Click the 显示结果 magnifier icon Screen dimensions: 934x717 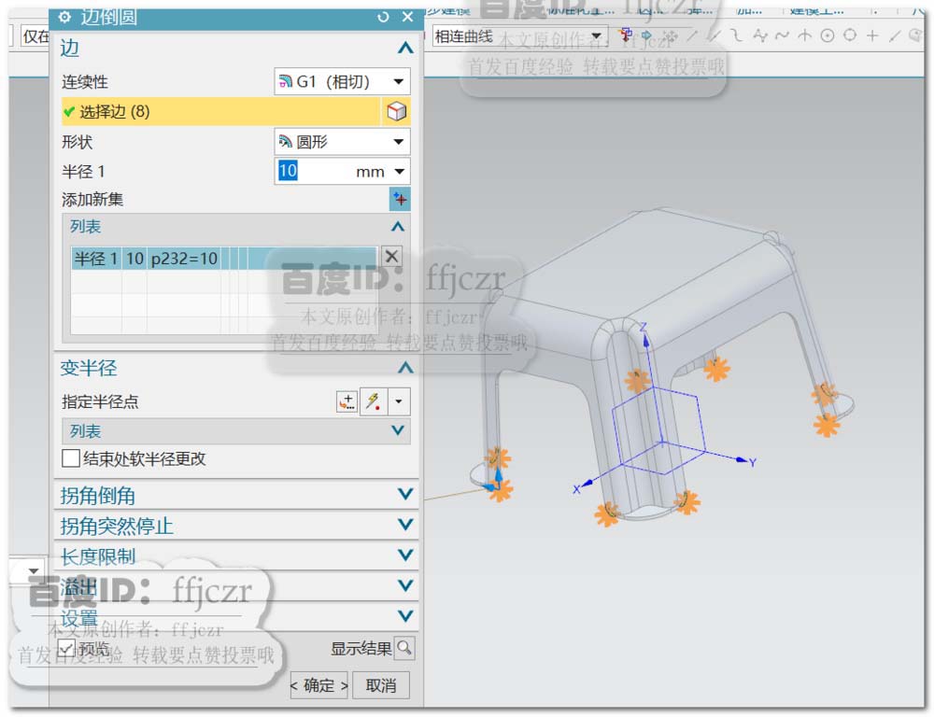(x=404, y=648)
